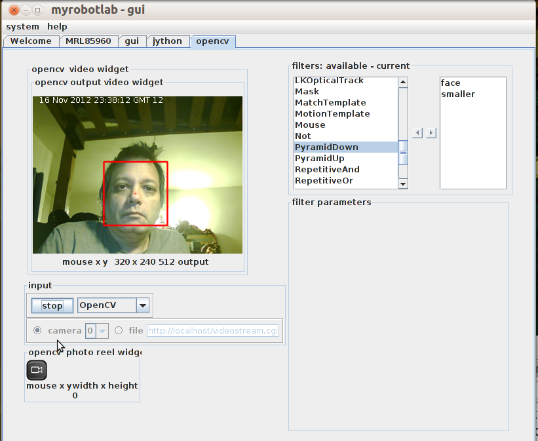Select LKOpticalTrack in available filters
Viewport: 538px width, 441px height.
coord(346,81)
